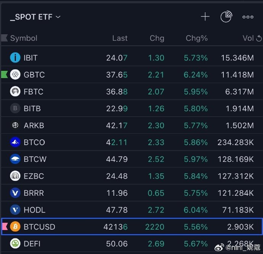Click HODL last price 47.78
This screenshot has height=254, width=263.
pyautogui.click(x=117, y=210)
